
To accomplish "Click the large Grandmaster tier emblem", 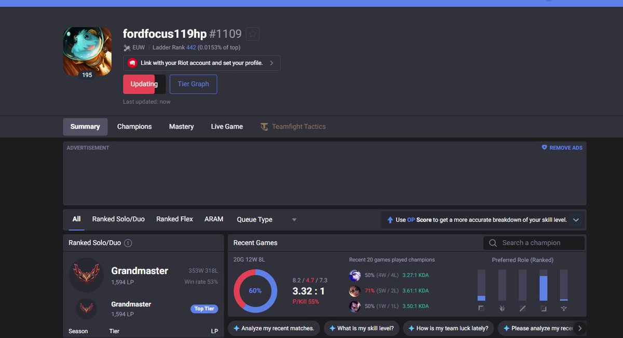I will tap(86, 275).
